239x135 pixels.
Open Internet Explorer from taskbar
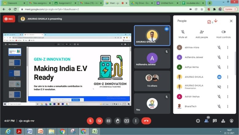point(8,131)
